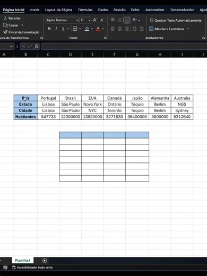Open font size dropdown
The height and width of the screenshot is (276, 207).
click(89, 20)
